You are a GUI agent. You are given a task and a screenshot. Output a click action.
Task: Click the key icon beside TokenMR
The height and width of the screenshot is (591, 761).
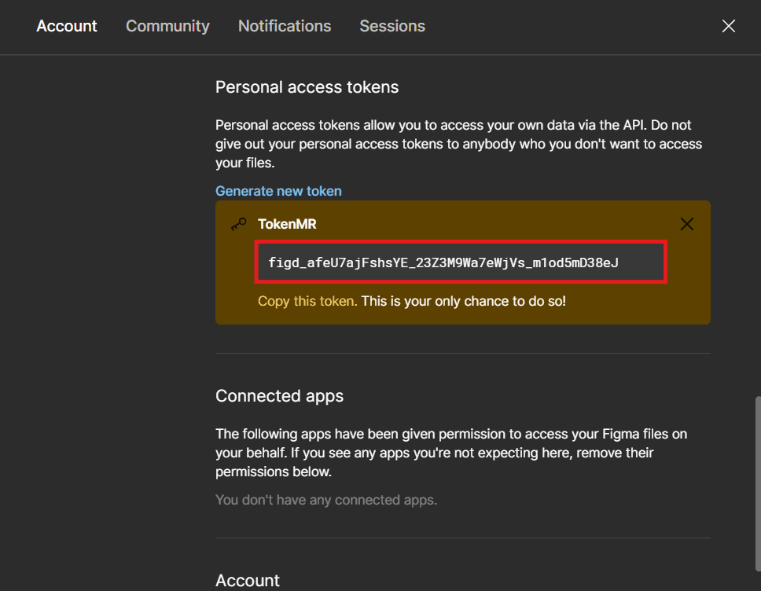pyautogui.click(x=238, y=224)
